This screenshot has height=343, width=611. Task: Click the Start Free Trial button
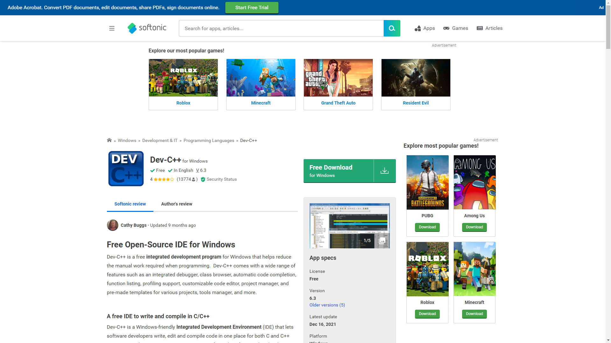coord(252,8)
